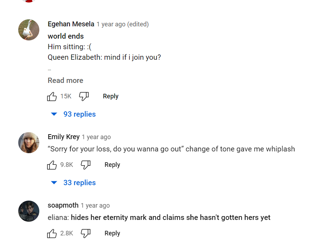
Task: Click the '1 year ago (edited)' timestamp
Action: 122,24
